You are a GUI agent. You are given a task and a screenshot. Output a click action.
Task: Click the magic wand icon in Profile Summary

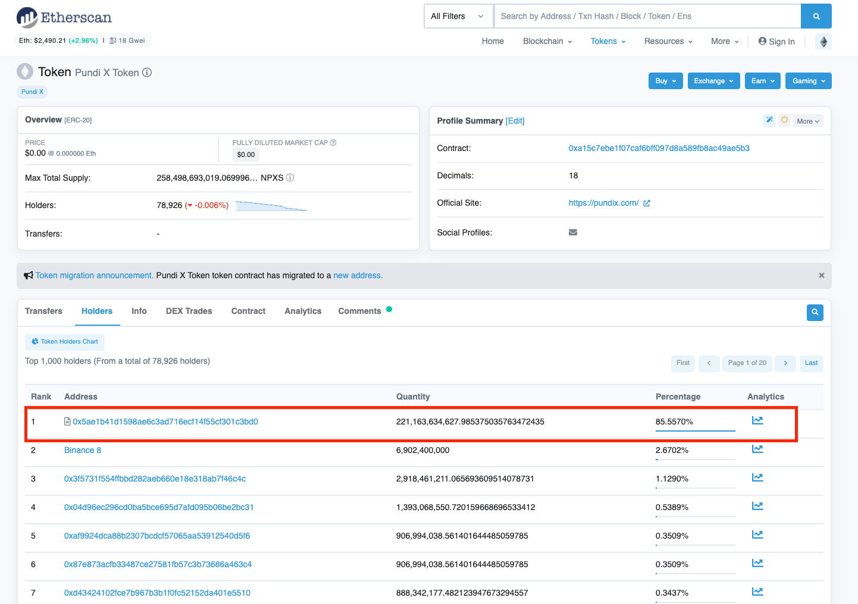(x=769, y=120)
